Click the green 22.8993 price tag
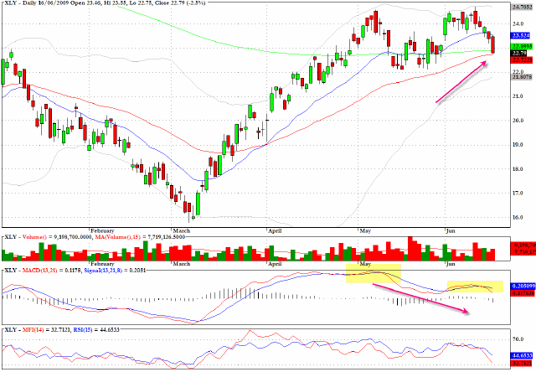536x372 pixels. click(x=521, y=47)
